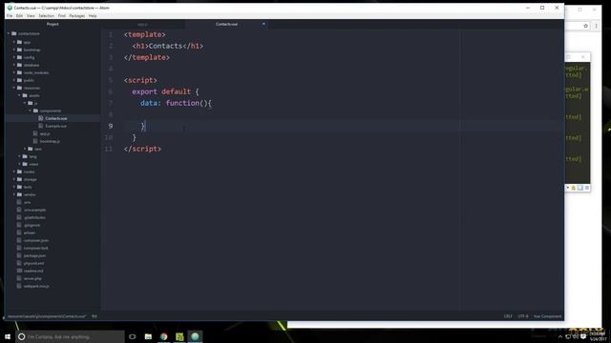Expand the app folder arrow
The width and height of the screenshot is (611, 343).
(x=14, y=42)
